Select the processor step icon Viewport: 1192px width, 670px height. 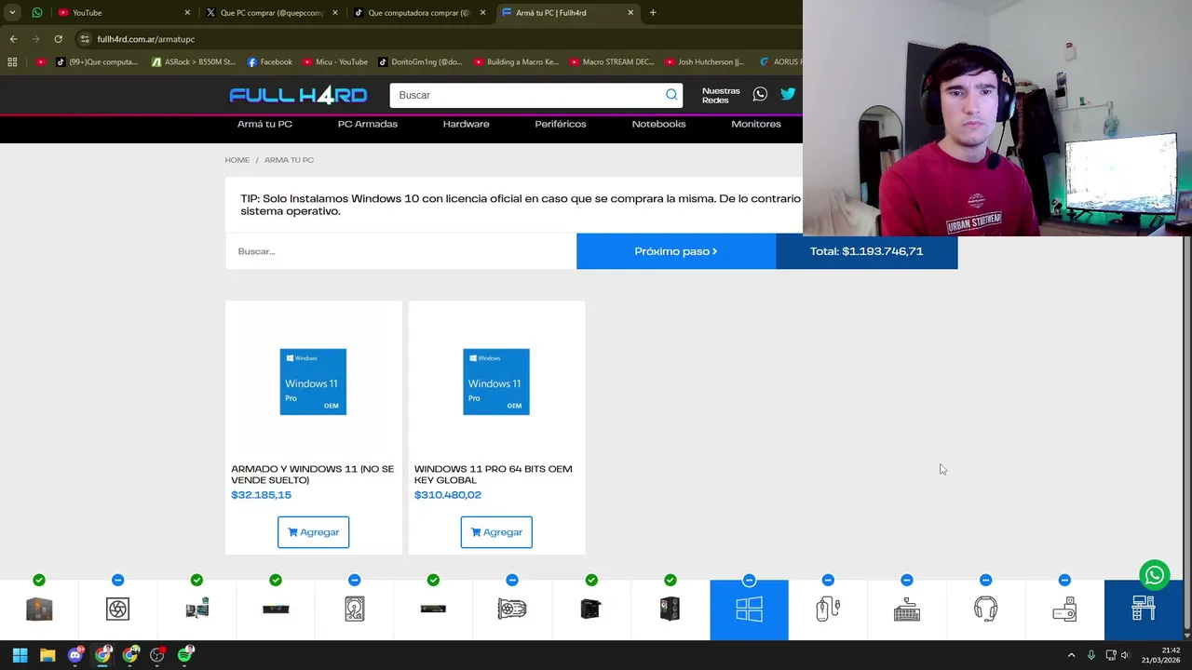39,610
